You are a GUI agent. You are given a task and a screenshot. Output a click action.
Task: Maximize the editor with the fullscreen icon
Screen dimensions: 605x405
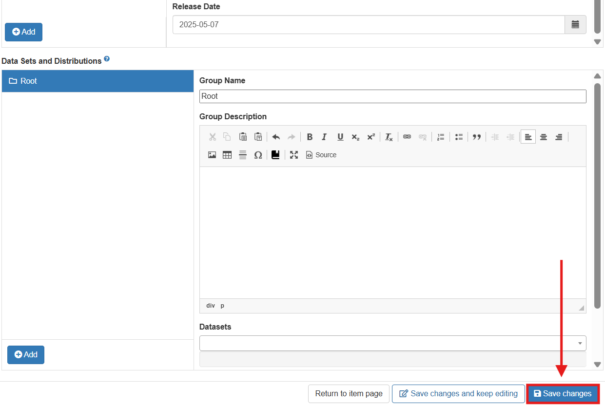pyautogui.click(x=293, y=155)
